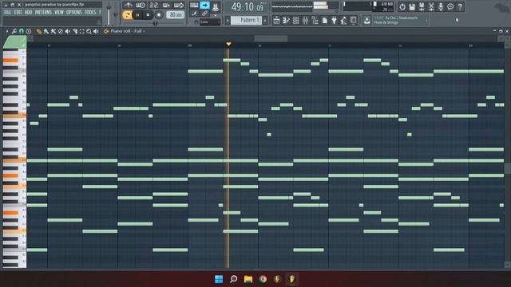Viewport: 511px width, 287px height.
Task: Toggle blend recording overdub button
Action: (x=166, y=6)
